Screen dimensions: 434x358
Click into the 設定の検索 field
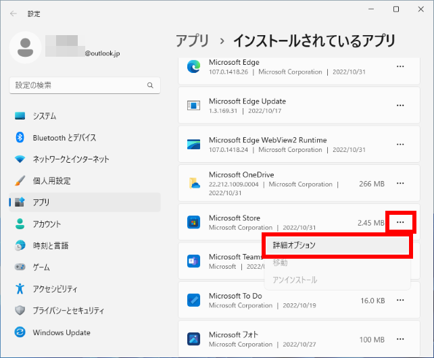pyautogui.click(x=85, y=85)
